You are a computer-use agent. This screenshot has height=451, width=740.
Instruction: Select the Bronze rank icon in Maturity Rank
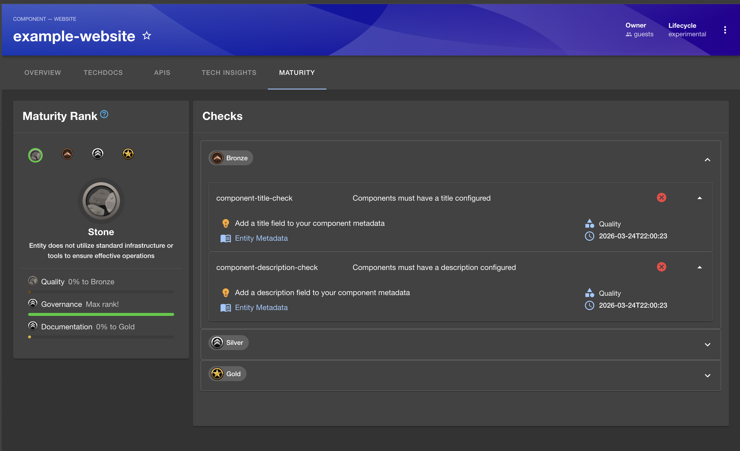67,154
